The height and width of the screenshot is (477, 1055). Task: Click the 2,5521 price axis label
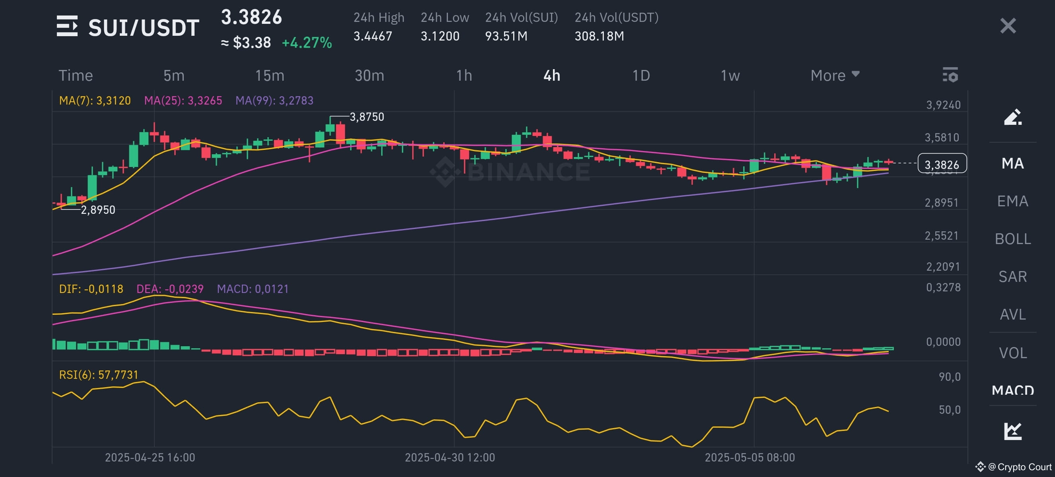click(x=942, y=236)
